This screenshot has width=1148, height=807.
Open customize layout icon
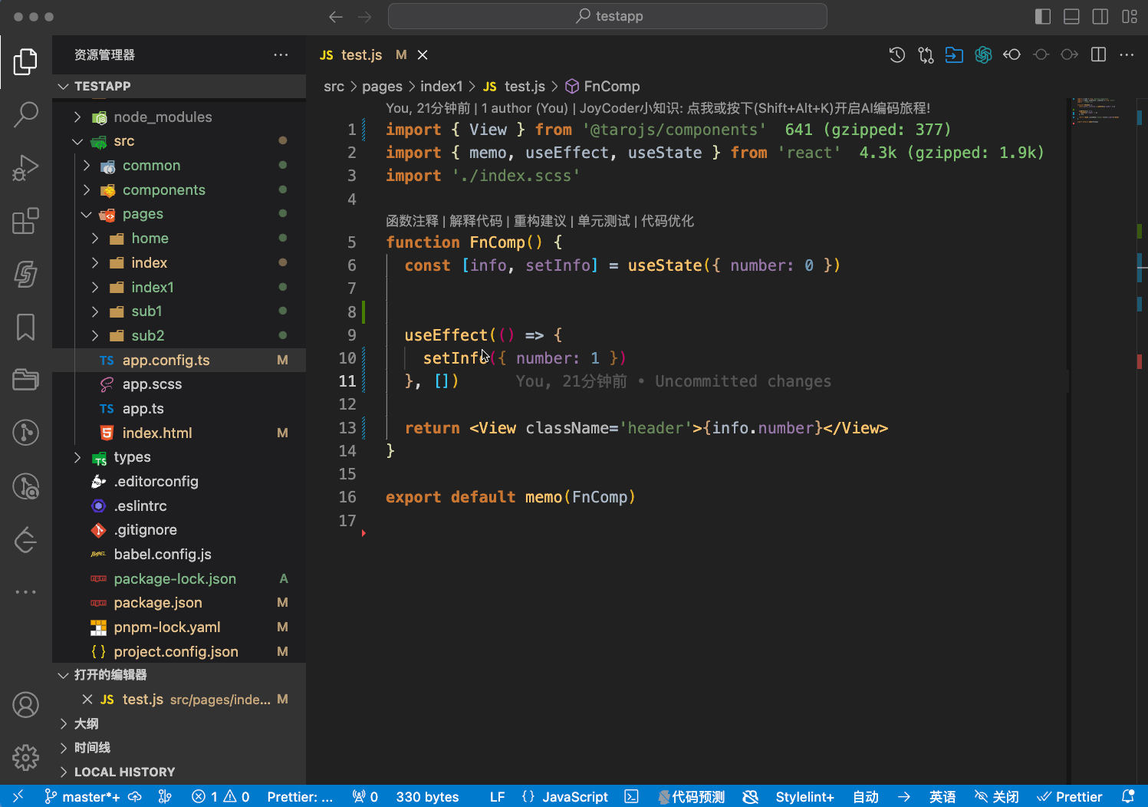point(1130,16)
